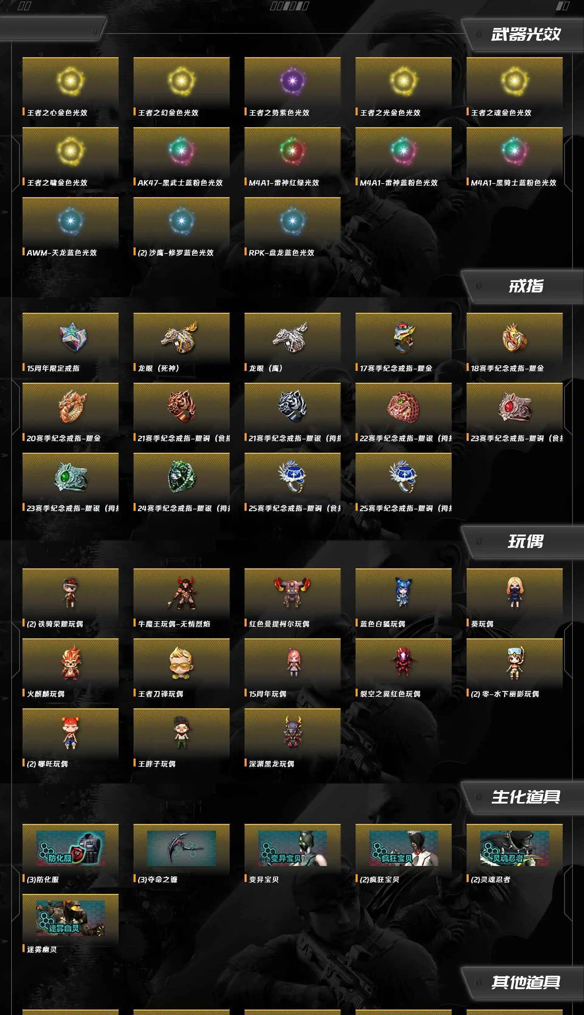The height and width of the screenshot is (1015, 584).
Task: Select the 王者刀锋玩偶 doll
Action: [181, 663]
